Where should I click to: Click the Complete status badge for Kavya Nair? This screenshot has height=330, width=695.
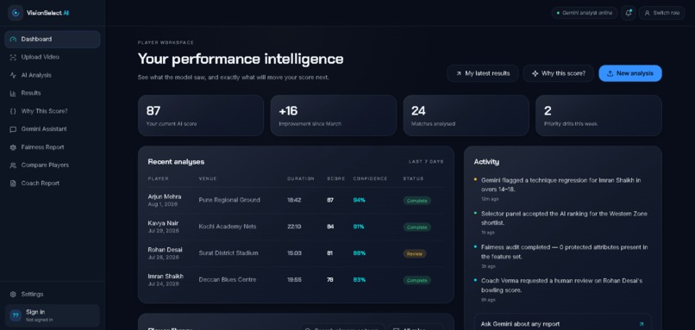[x=416, y=227]
